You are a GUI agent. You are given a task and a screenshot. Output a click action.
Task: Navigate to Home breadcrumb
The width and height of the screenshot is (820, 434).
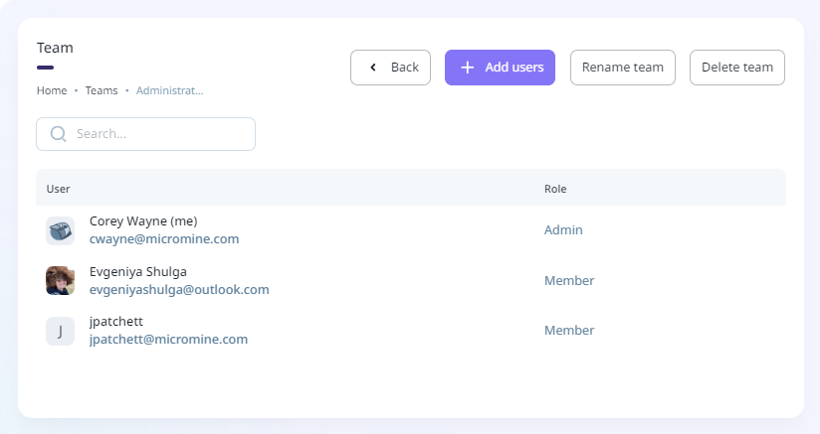[x=52, y=90]
